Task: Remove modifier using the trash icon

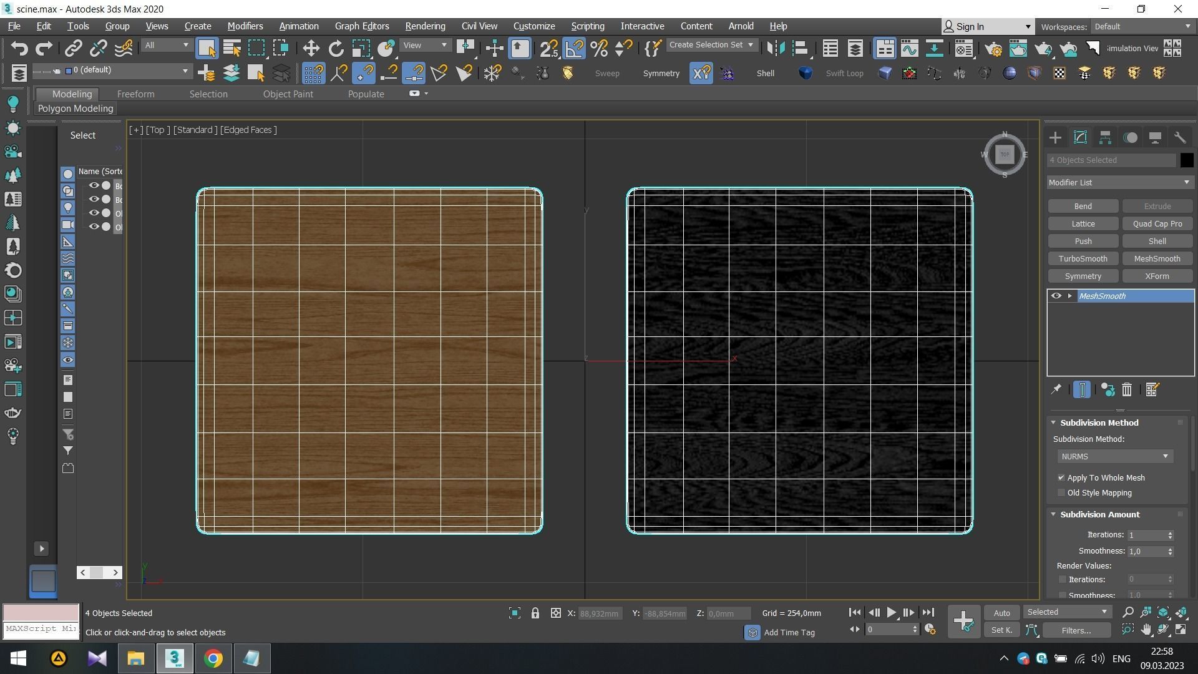Action: (x=1127, y=390)
